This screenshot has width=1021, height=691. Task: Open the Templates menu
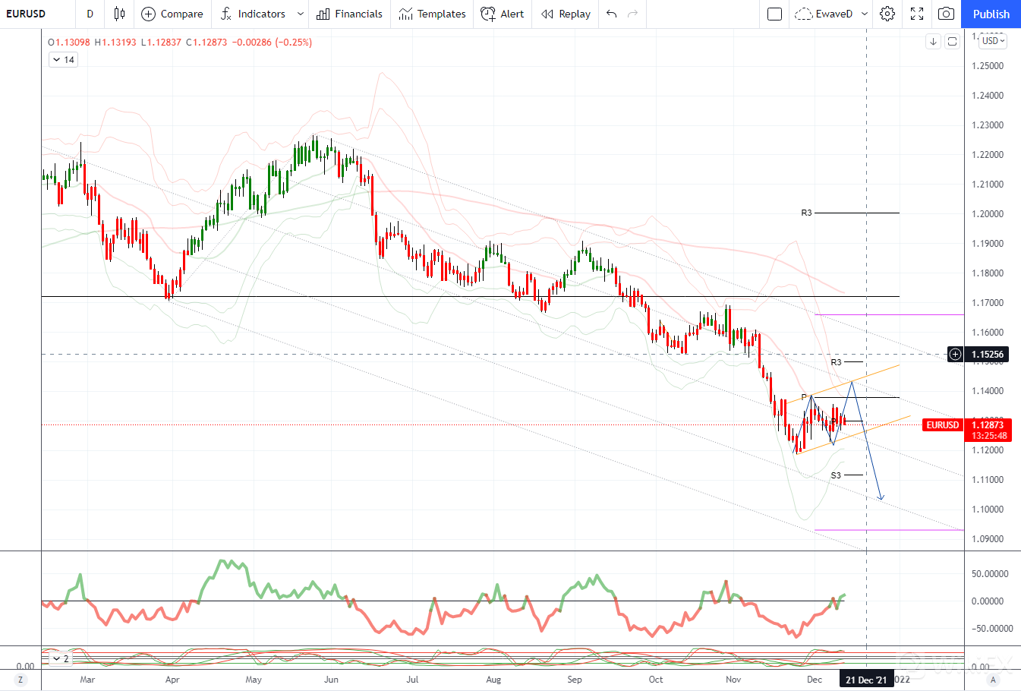(432, 14)
